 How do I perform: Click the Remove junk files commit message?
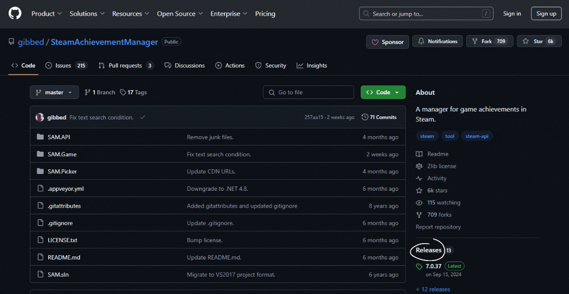point(210,137)
